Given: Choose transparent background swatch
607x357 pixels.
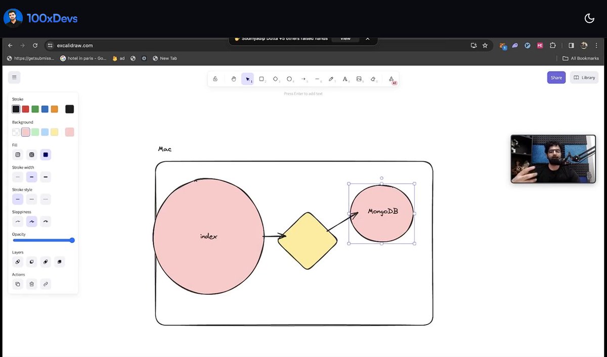Looking at the screenshot, I should click(x=16, y=132).
